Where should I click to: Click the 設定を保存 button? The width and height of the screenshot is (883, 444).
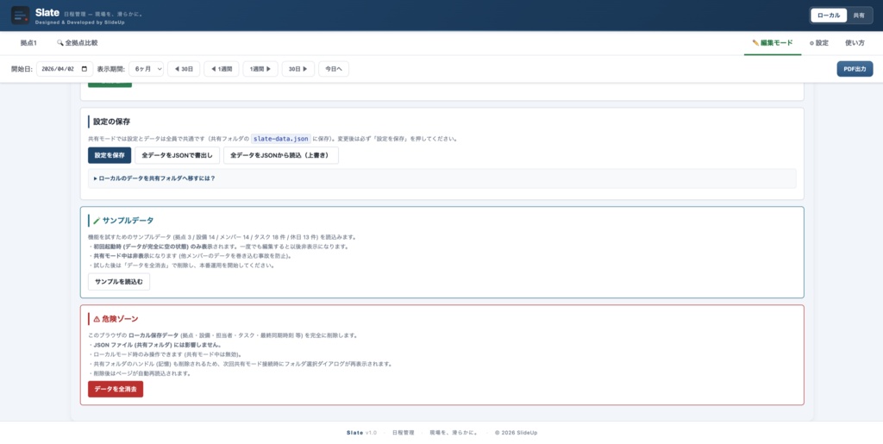[110, 155]
